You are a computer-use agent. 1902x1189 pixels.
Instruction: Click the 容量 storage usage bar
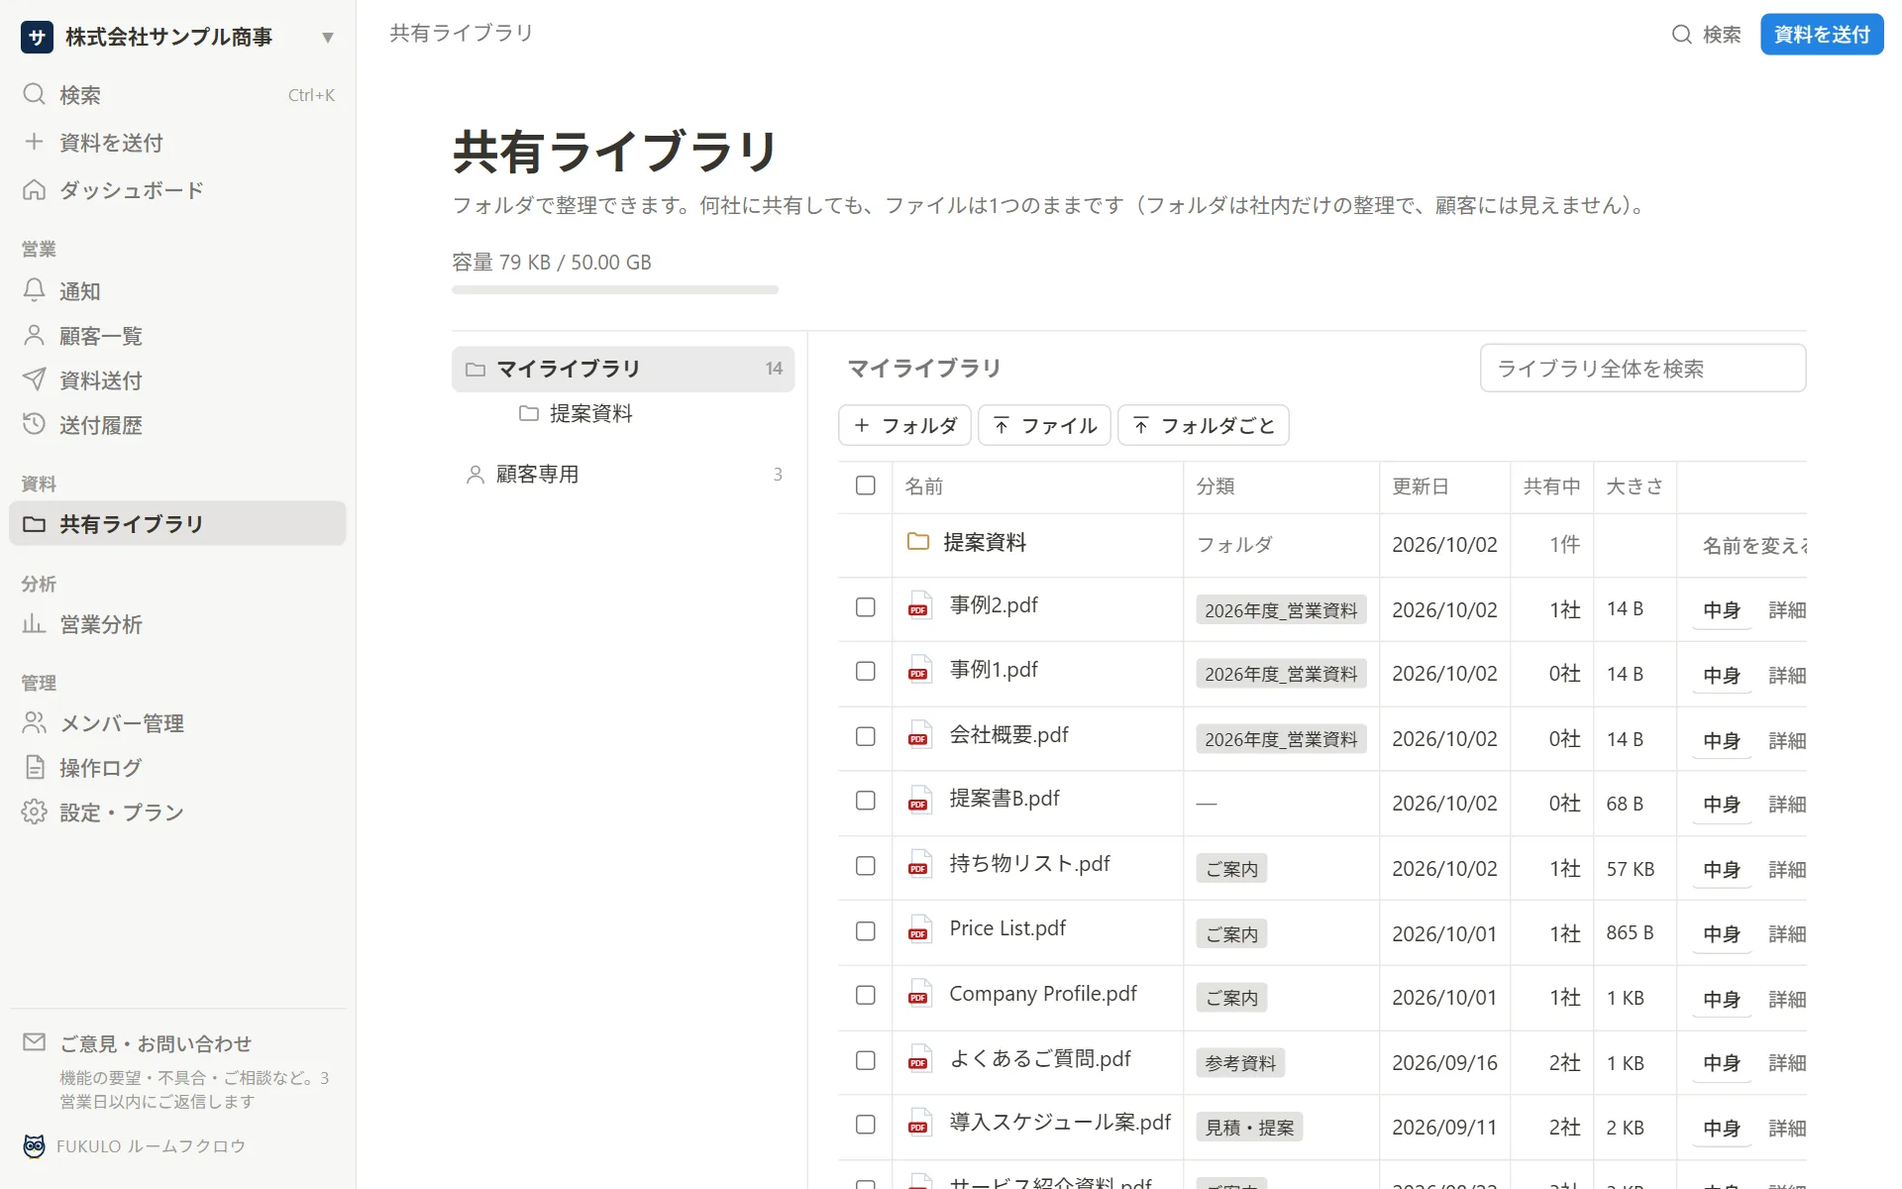(615, 290)
